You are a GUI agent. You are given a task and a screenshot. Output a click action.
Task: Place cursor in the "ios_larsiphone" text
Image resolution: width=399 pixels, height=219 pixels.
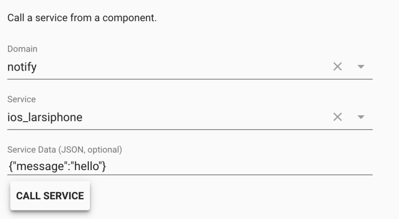pyautogui.click(x=45, y=117)
